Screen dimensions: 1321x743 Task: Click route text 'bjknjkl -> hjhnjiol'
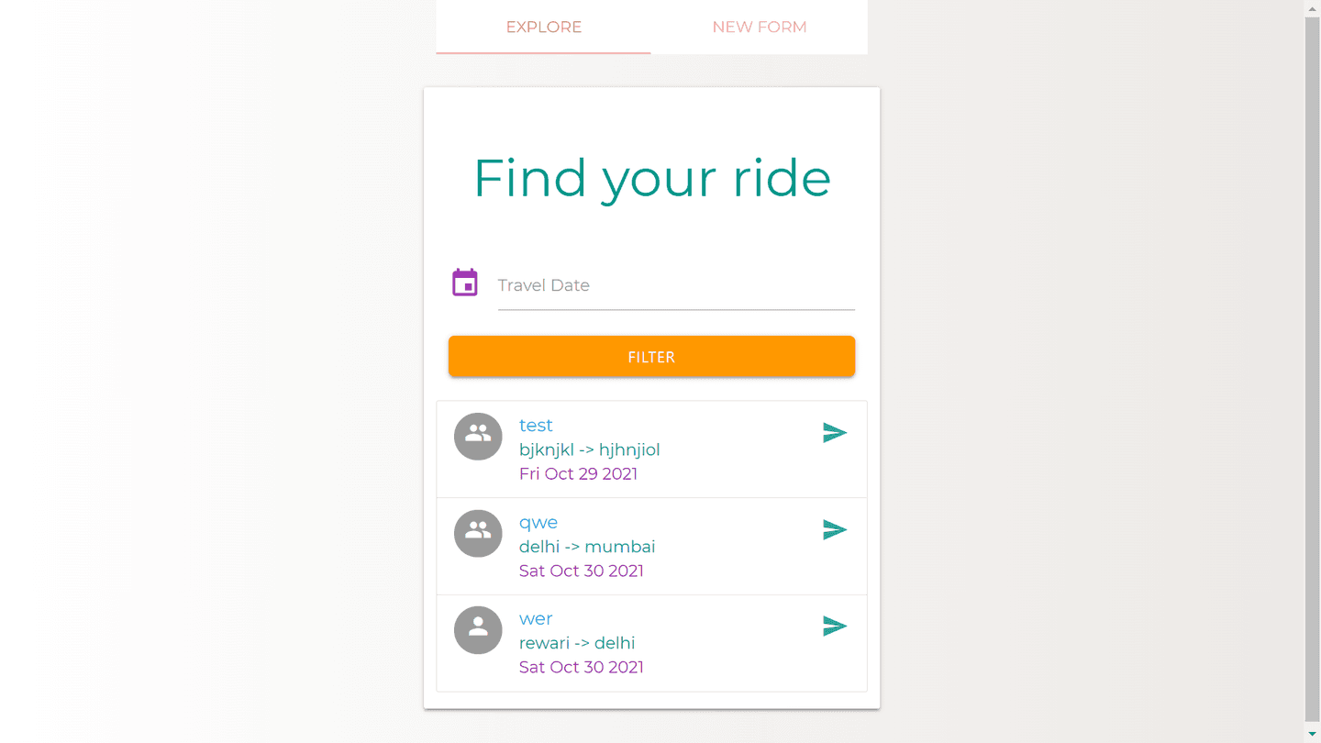click(x=590, y=449)
